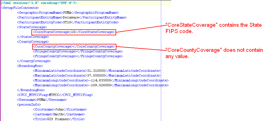Click the Title GIS Planner line
Viewport: 265px width, 121px height.
coord(59,119)
